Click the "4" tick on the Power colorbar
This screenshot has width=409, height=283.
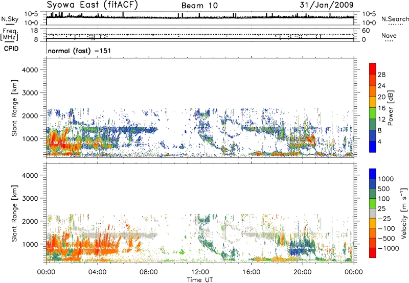pos(379,141)
